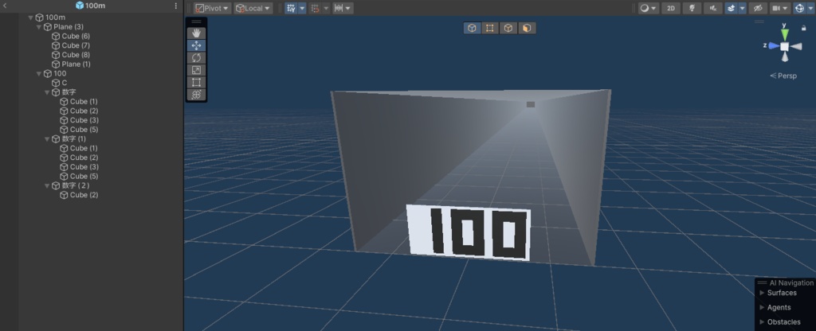Open the scene camera settings dropdown
This screenshot has height=331, width=816.
[x=779, y=8]
